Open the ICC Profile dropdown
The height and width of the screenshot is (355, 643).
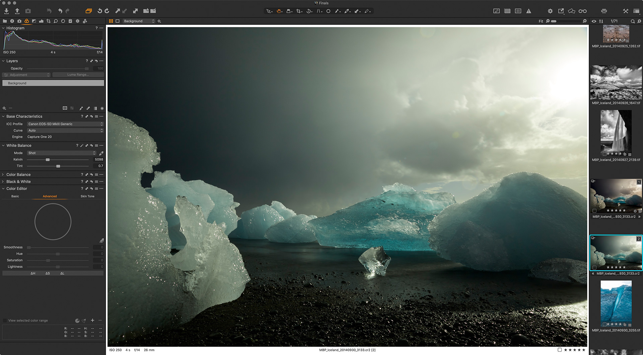(x=65, y=124)
